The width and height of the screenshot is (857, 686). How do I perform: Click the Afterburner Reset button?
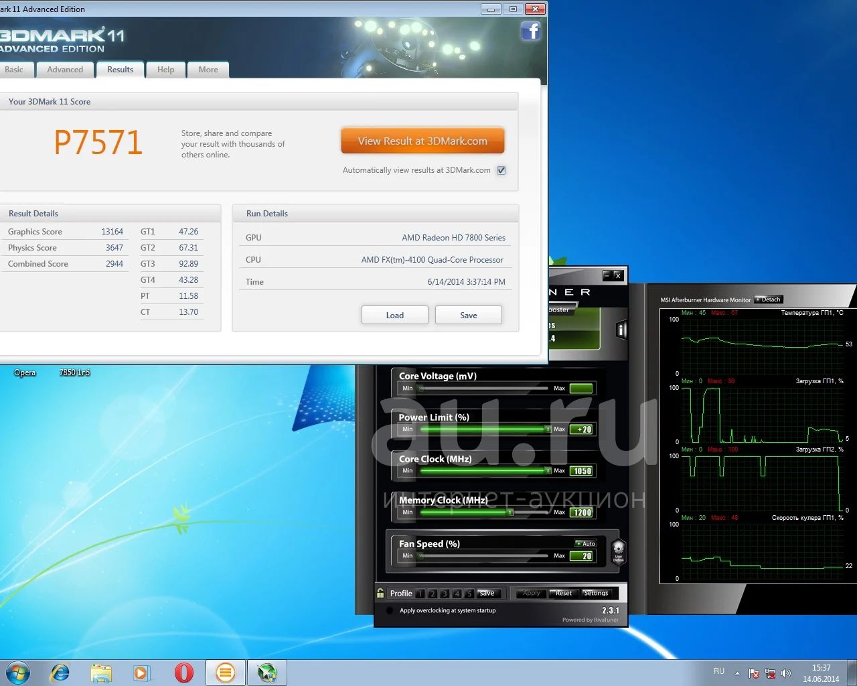[564, 593]
